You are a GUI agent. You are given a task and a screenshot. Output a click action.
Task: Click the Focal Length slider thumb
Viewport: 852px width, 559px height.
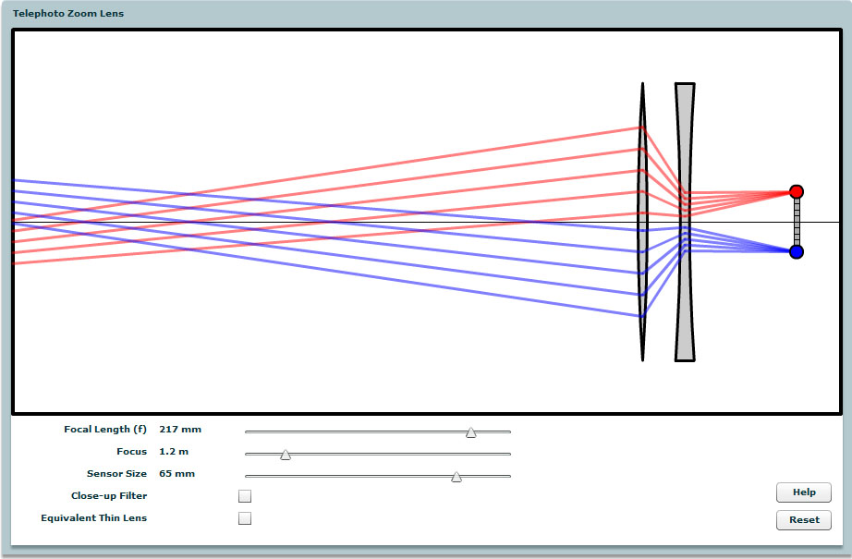470,431
